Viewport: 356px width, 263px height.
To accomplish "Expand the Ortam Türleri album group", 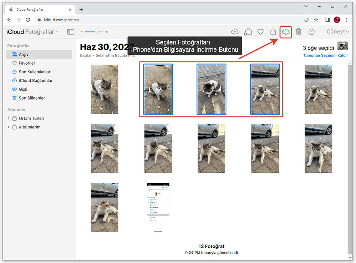I will pyautogui.click(x=9, y=118).
